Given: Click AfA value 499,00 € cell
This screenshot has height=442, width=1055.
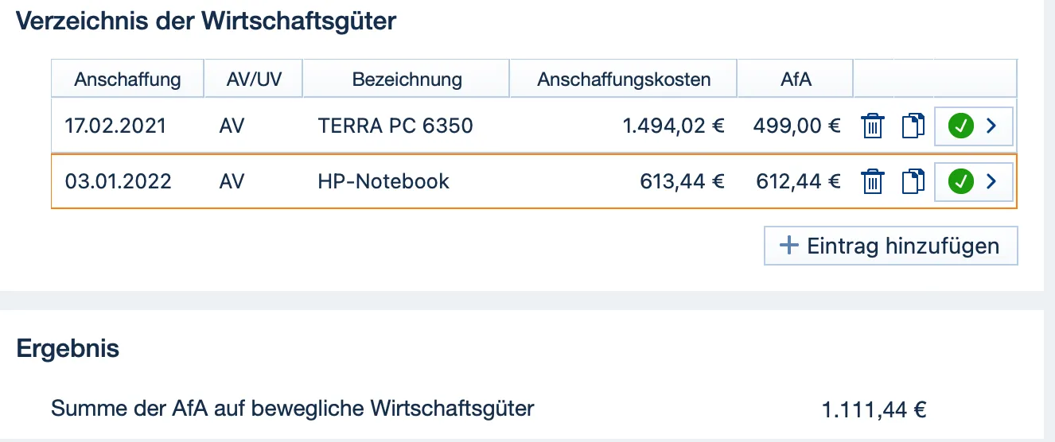Looking at the screenshot, I should click(x=798, y=126).
